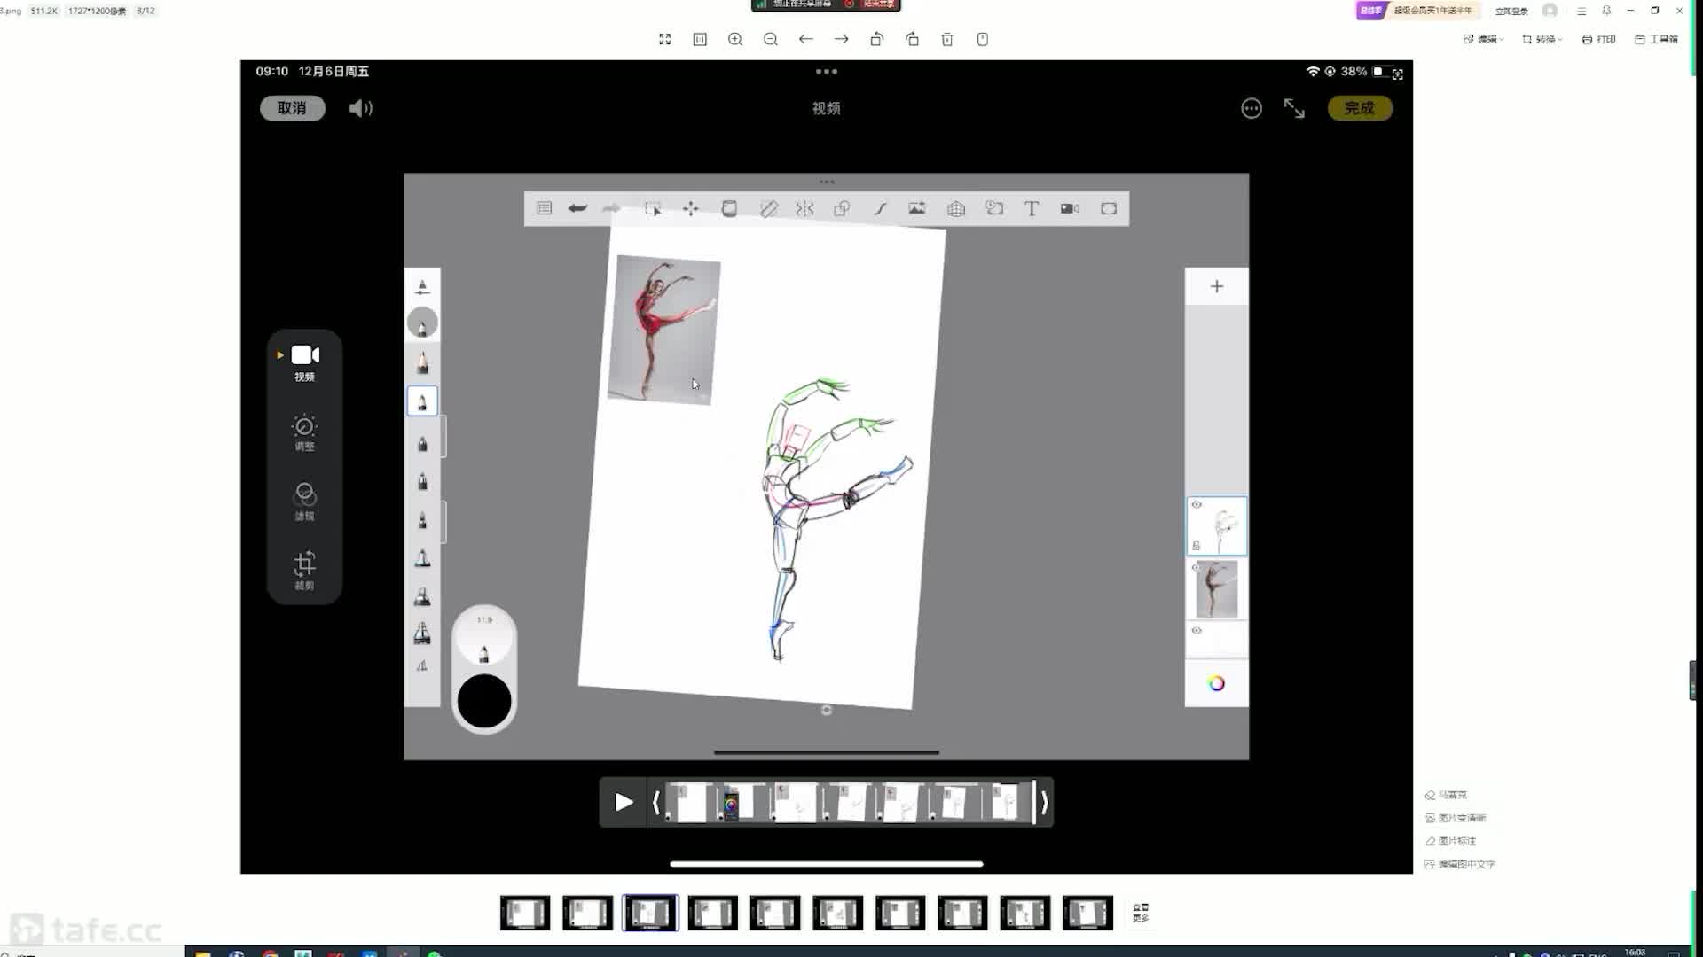Select the transform move tool
The width and height of the screenshot is (1703, 957).
tap(691, 208)
